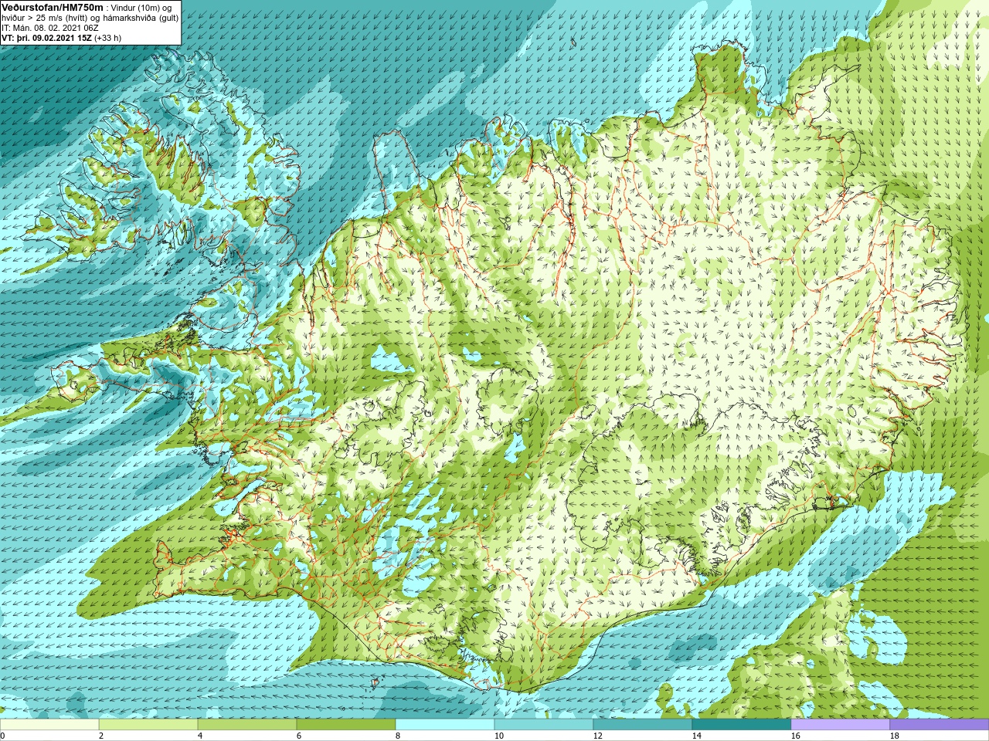
Task: Click the legend scale value 10
Action: (498, 736)
